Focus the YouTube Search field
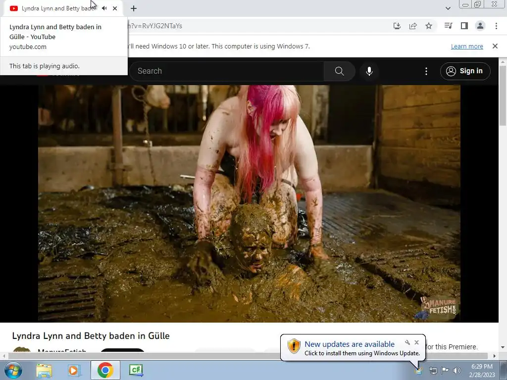 (x=227, y=71)
